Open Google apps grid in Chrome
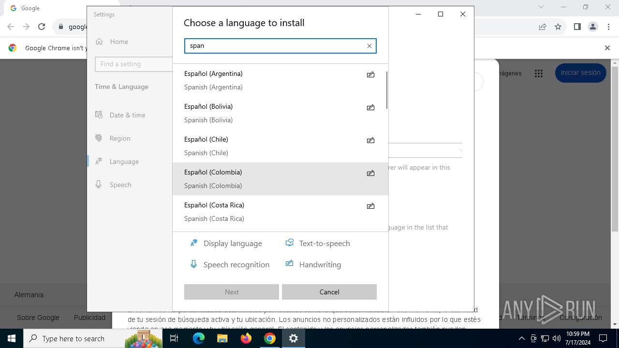 coord(539,73)
